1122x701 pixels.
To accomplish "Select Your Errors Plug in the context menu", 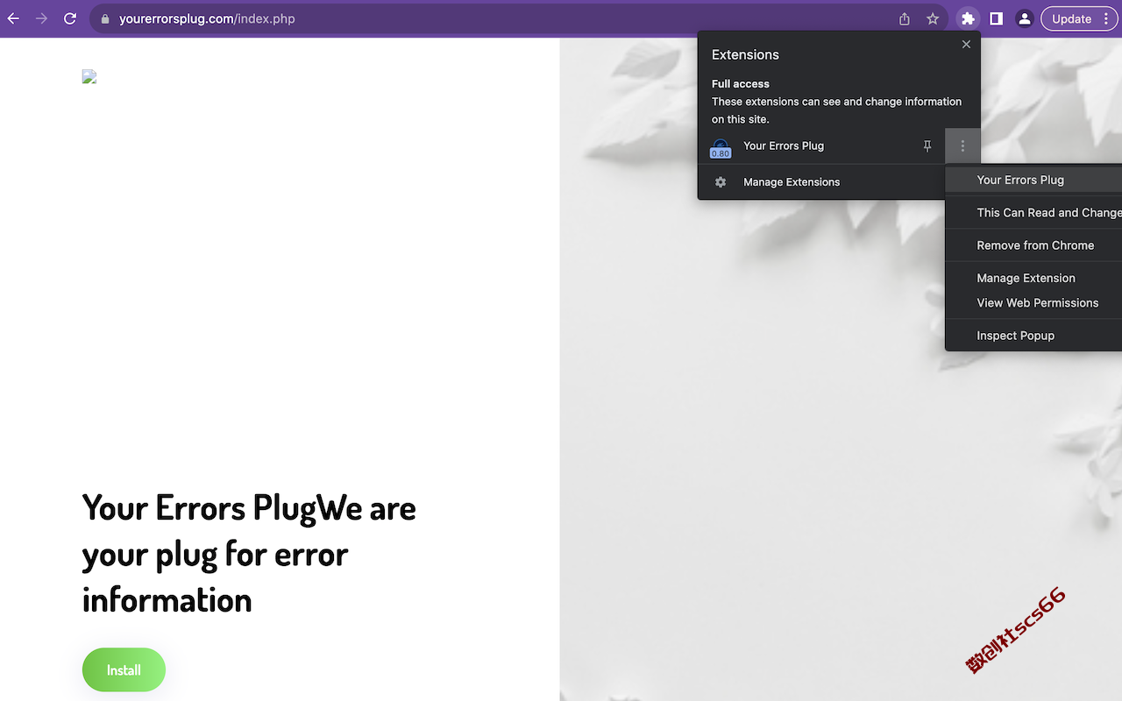I will (1033, 180).
